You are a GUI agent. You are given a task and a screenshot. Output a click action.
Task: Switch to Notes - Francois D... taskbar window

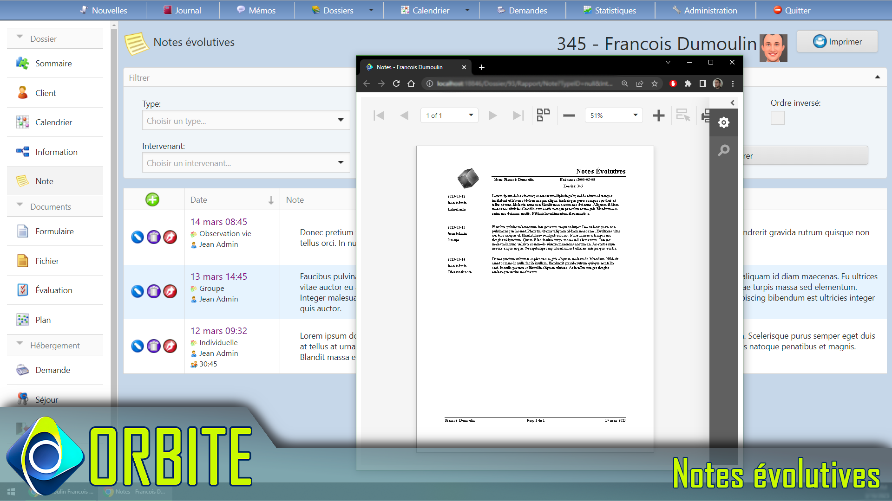[136, 491]
